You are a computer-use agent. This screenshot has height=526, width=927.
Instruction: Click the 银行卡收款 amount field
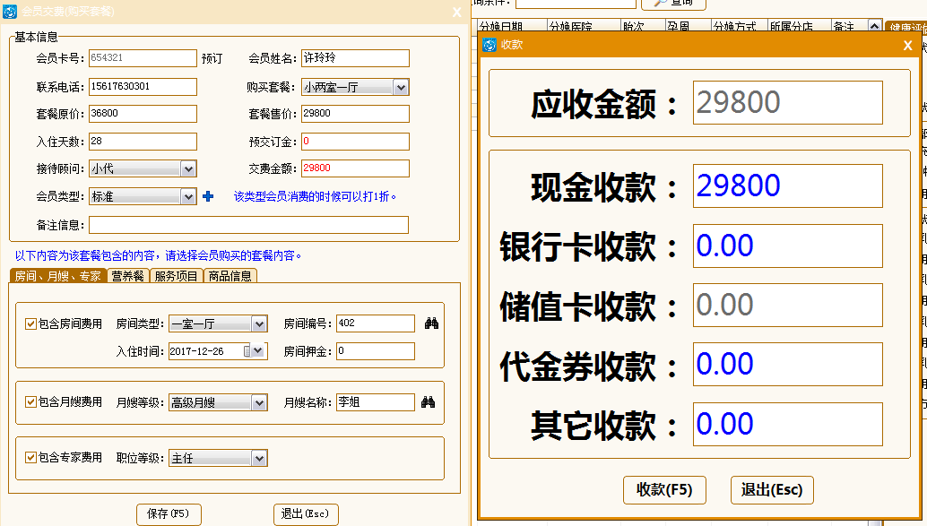(x=787, y=246)
